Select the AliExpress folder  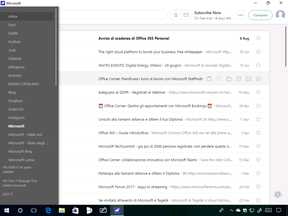click(x=27, y=67)
